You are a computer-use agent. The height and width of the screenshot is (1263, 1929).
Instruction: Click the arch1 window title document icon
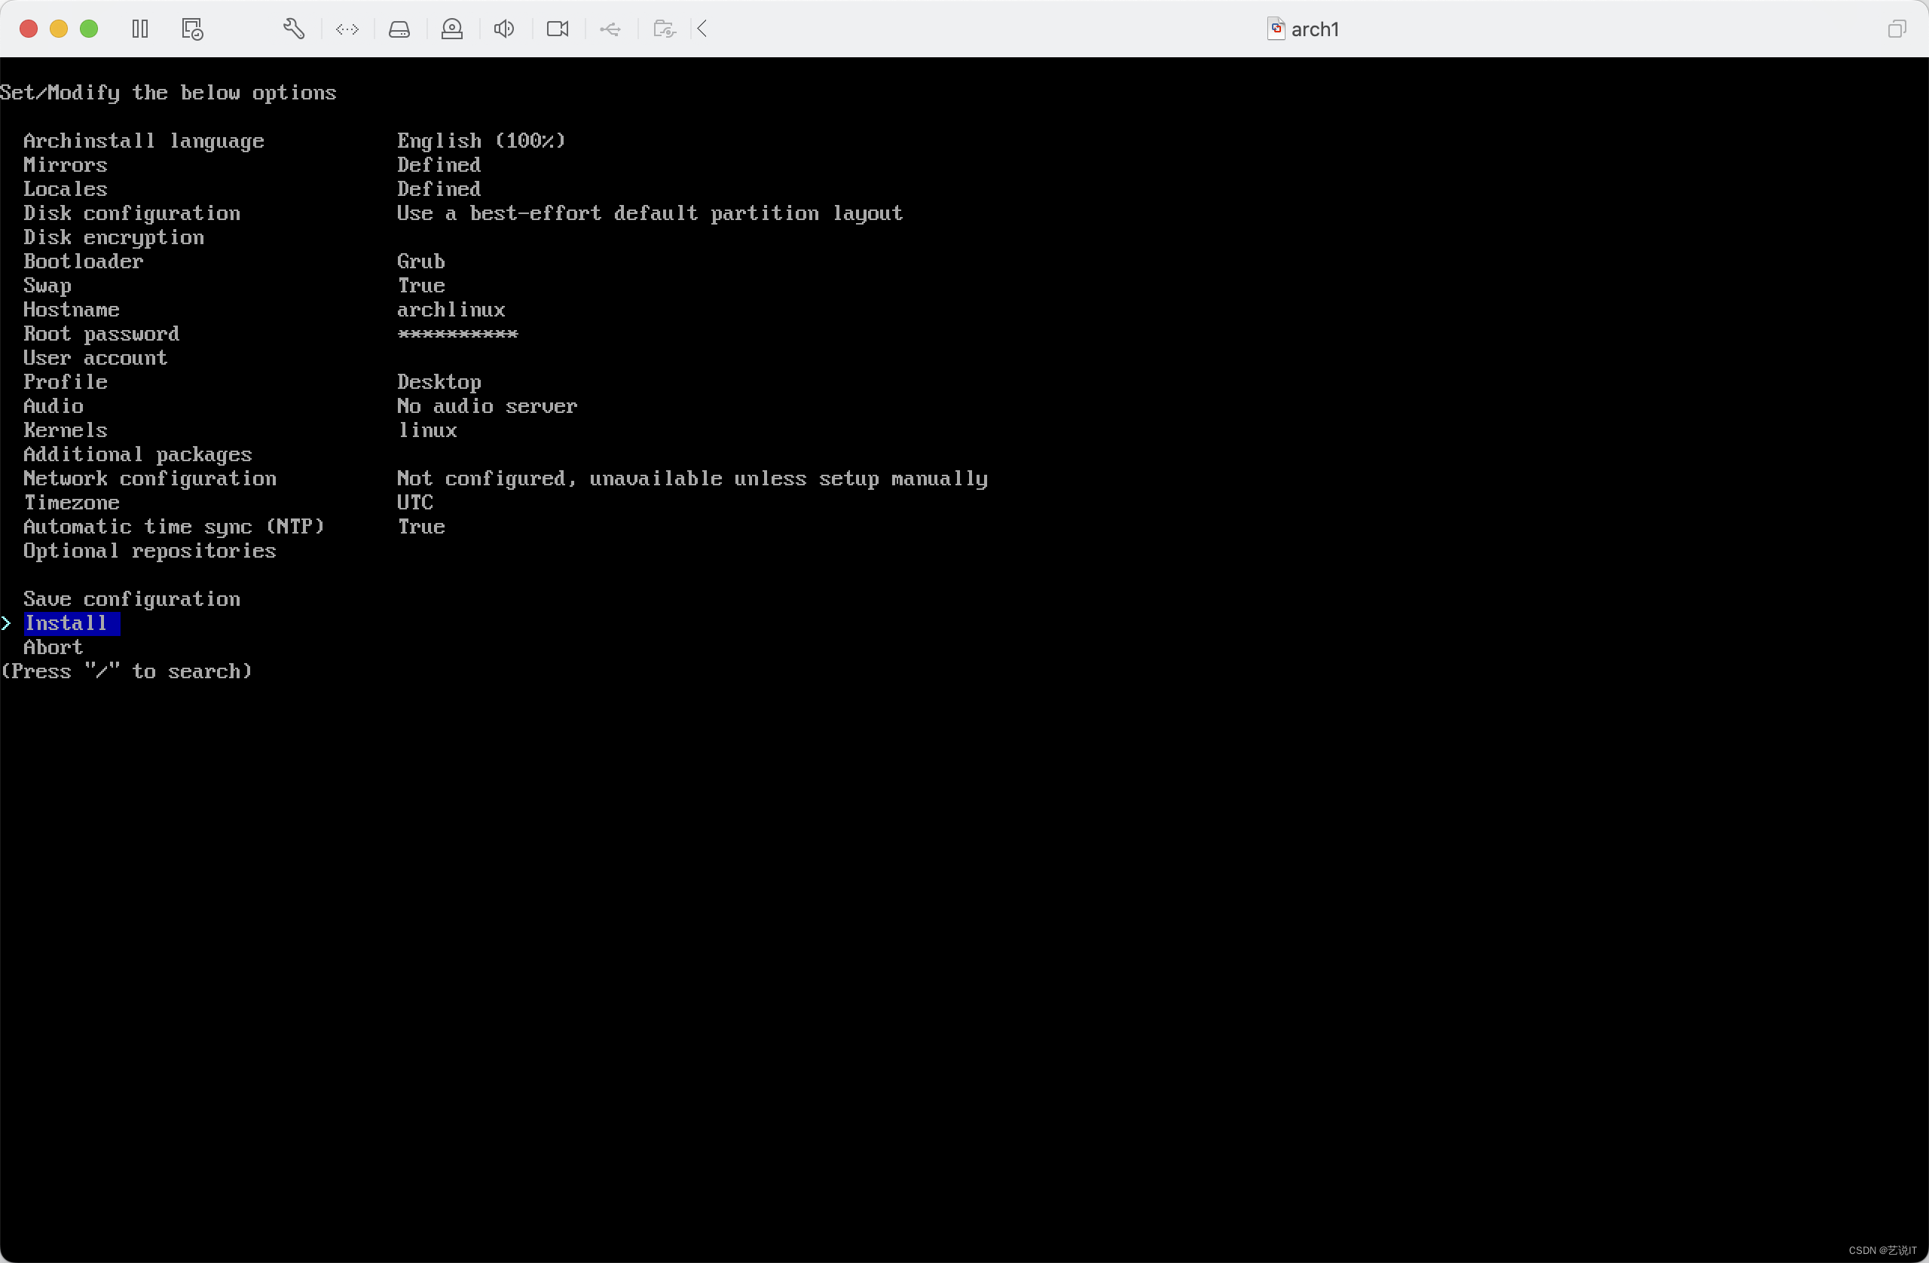pos(1276,29)
